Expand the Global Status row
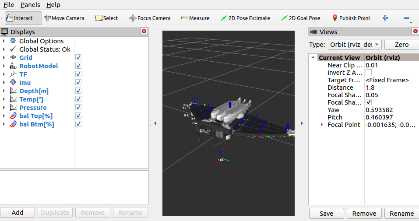 (x=4, y=49)
